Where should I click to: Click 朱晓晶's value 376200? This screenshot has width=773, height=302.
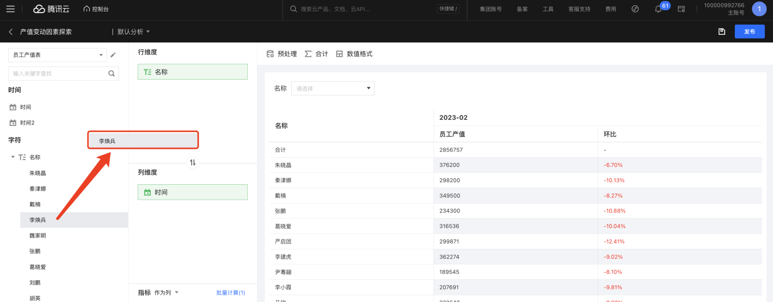coord(449,165)
